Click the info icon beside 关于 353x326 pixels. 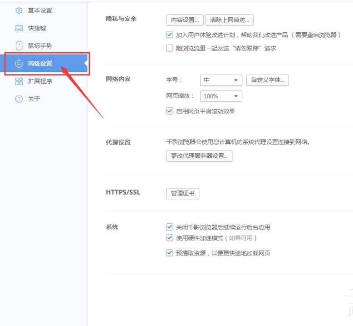tap(19, 99)
